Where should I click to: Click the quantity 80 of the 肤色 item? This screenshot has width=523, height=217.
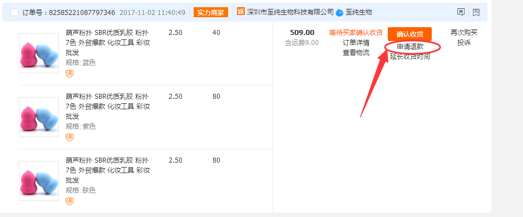pos(216,160)
